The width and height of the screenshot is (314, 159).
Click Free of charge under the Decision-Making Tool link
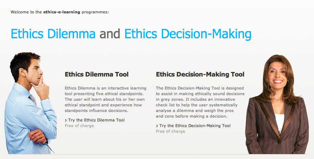point(170,131)
